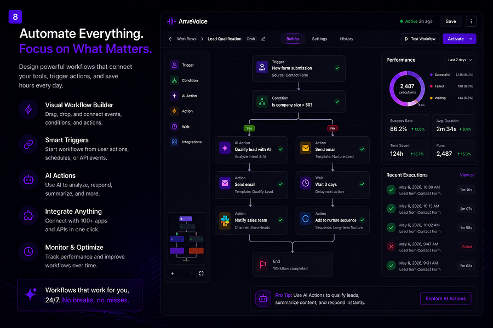Screen dimensions: 493x328
Task: Click the robot icon in the Pro Tip banner
Action: (x=263, y=298)
